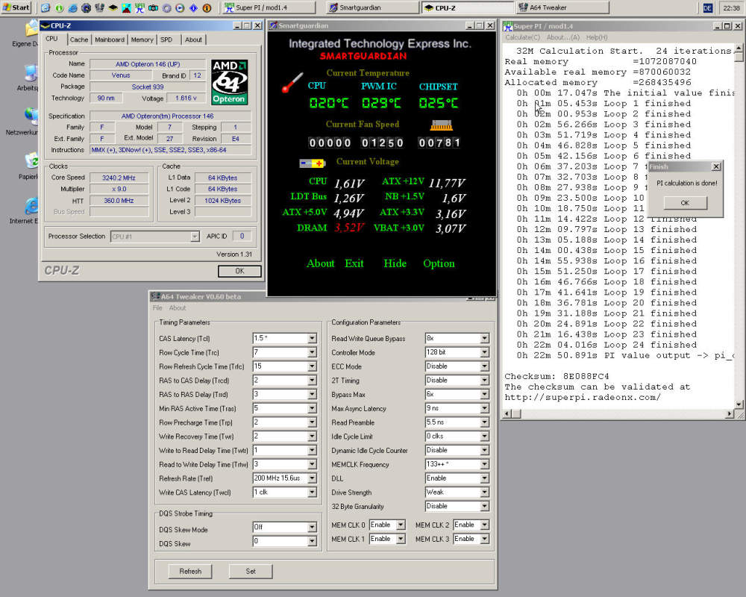The image size is (746, 597).
Task: Click the AMD64 Opteron logo in CPU-Z
Action: pos(229,82)
